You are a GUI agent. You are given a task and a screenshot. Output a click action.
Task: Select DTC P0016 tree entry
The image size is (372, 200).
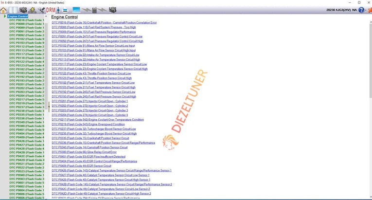[27, 20]
